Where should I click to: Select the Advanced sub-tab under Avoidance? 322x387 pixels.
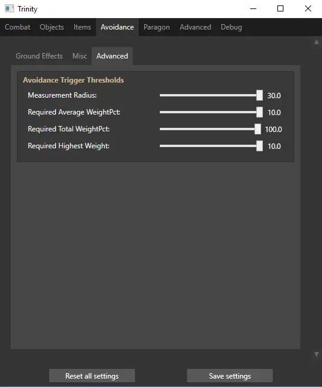click(x=112, y=56)
